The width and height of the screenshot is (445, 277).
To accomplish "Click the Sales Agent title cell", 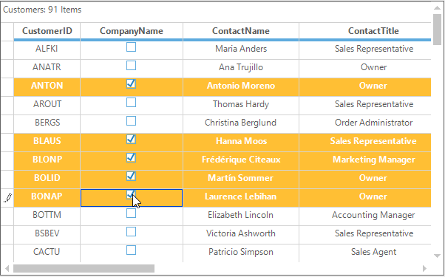I will click(365, 253).
